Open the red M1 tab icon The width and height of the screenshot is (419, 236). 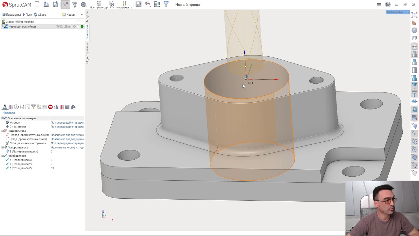point(50,107)
